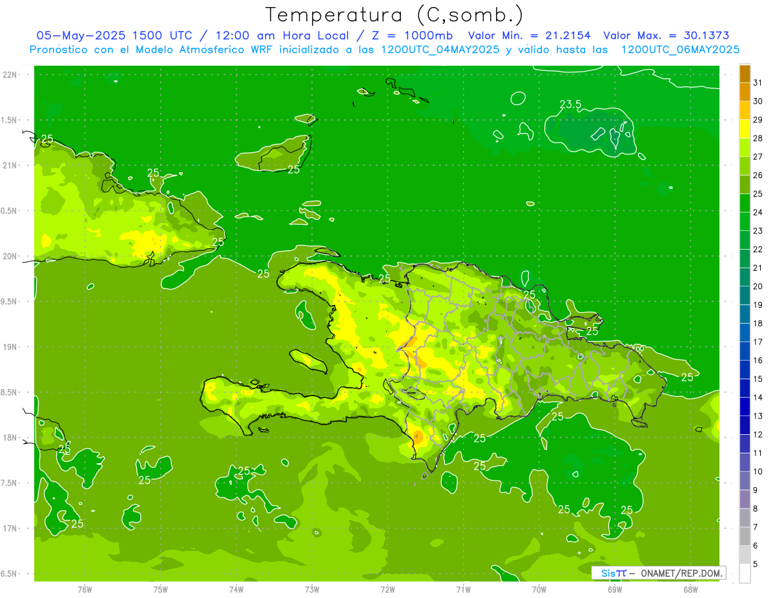Click the "24" color scale label

pos(758,212)
